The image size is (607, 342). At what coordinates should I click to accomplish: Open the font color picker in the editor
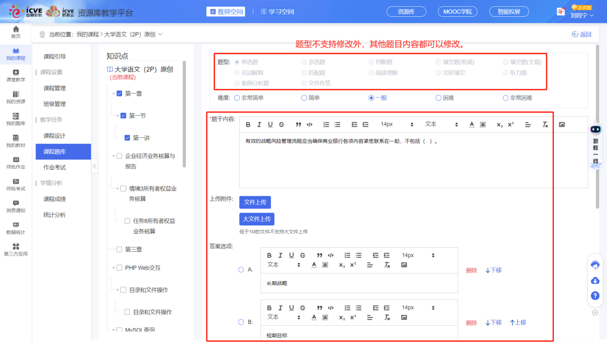[x=472, y=125]
